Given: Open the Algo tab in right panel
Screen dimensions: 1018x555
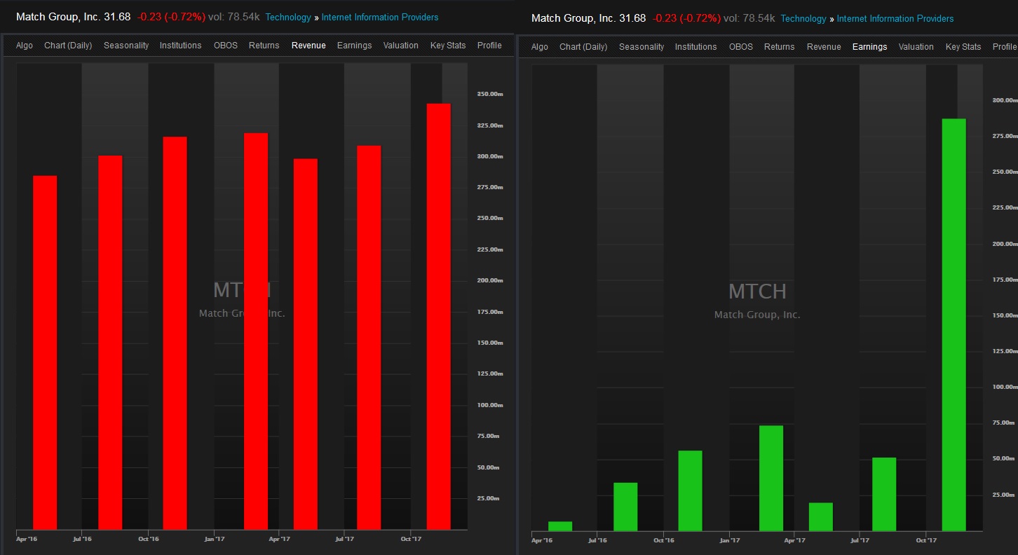Looking at the screenshot, I should pyautogui.click(x=540, y=47).
